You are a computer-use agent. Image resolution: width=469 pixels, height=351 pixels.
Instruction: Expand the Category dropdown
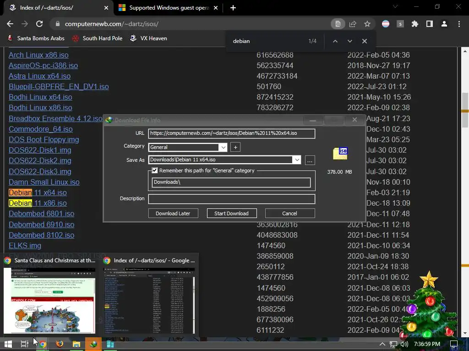[223, 147]
